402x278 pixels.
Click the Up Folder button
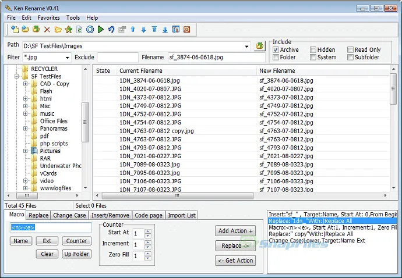pos(76,254)
